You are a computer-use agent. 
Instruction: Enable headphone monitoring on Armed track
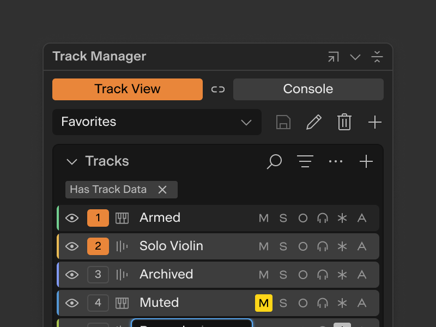coord(323,219)
